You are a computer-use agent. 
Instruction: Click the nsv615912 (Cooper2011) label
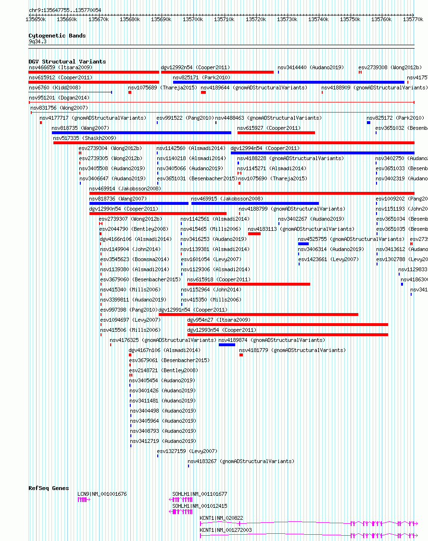[61, 77]
